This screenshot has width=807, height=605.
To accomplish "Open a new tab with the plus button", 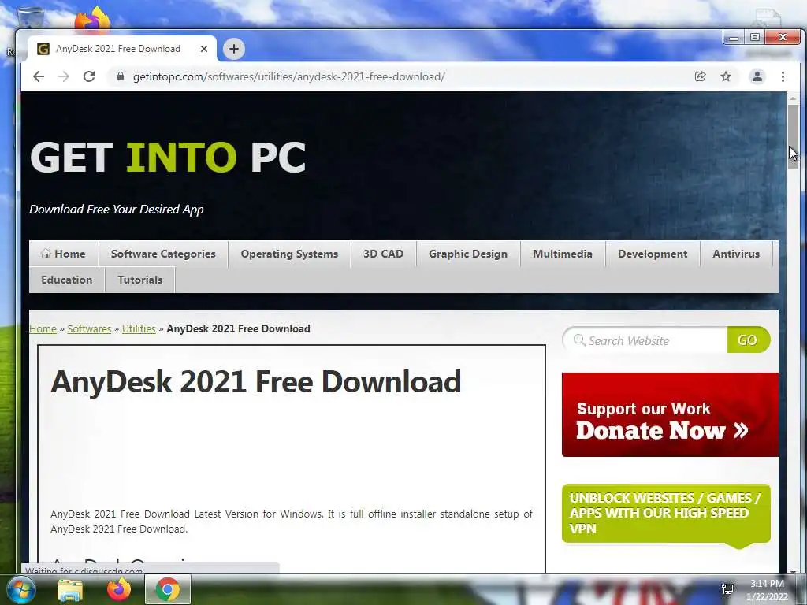I will (x=233, y=49).
